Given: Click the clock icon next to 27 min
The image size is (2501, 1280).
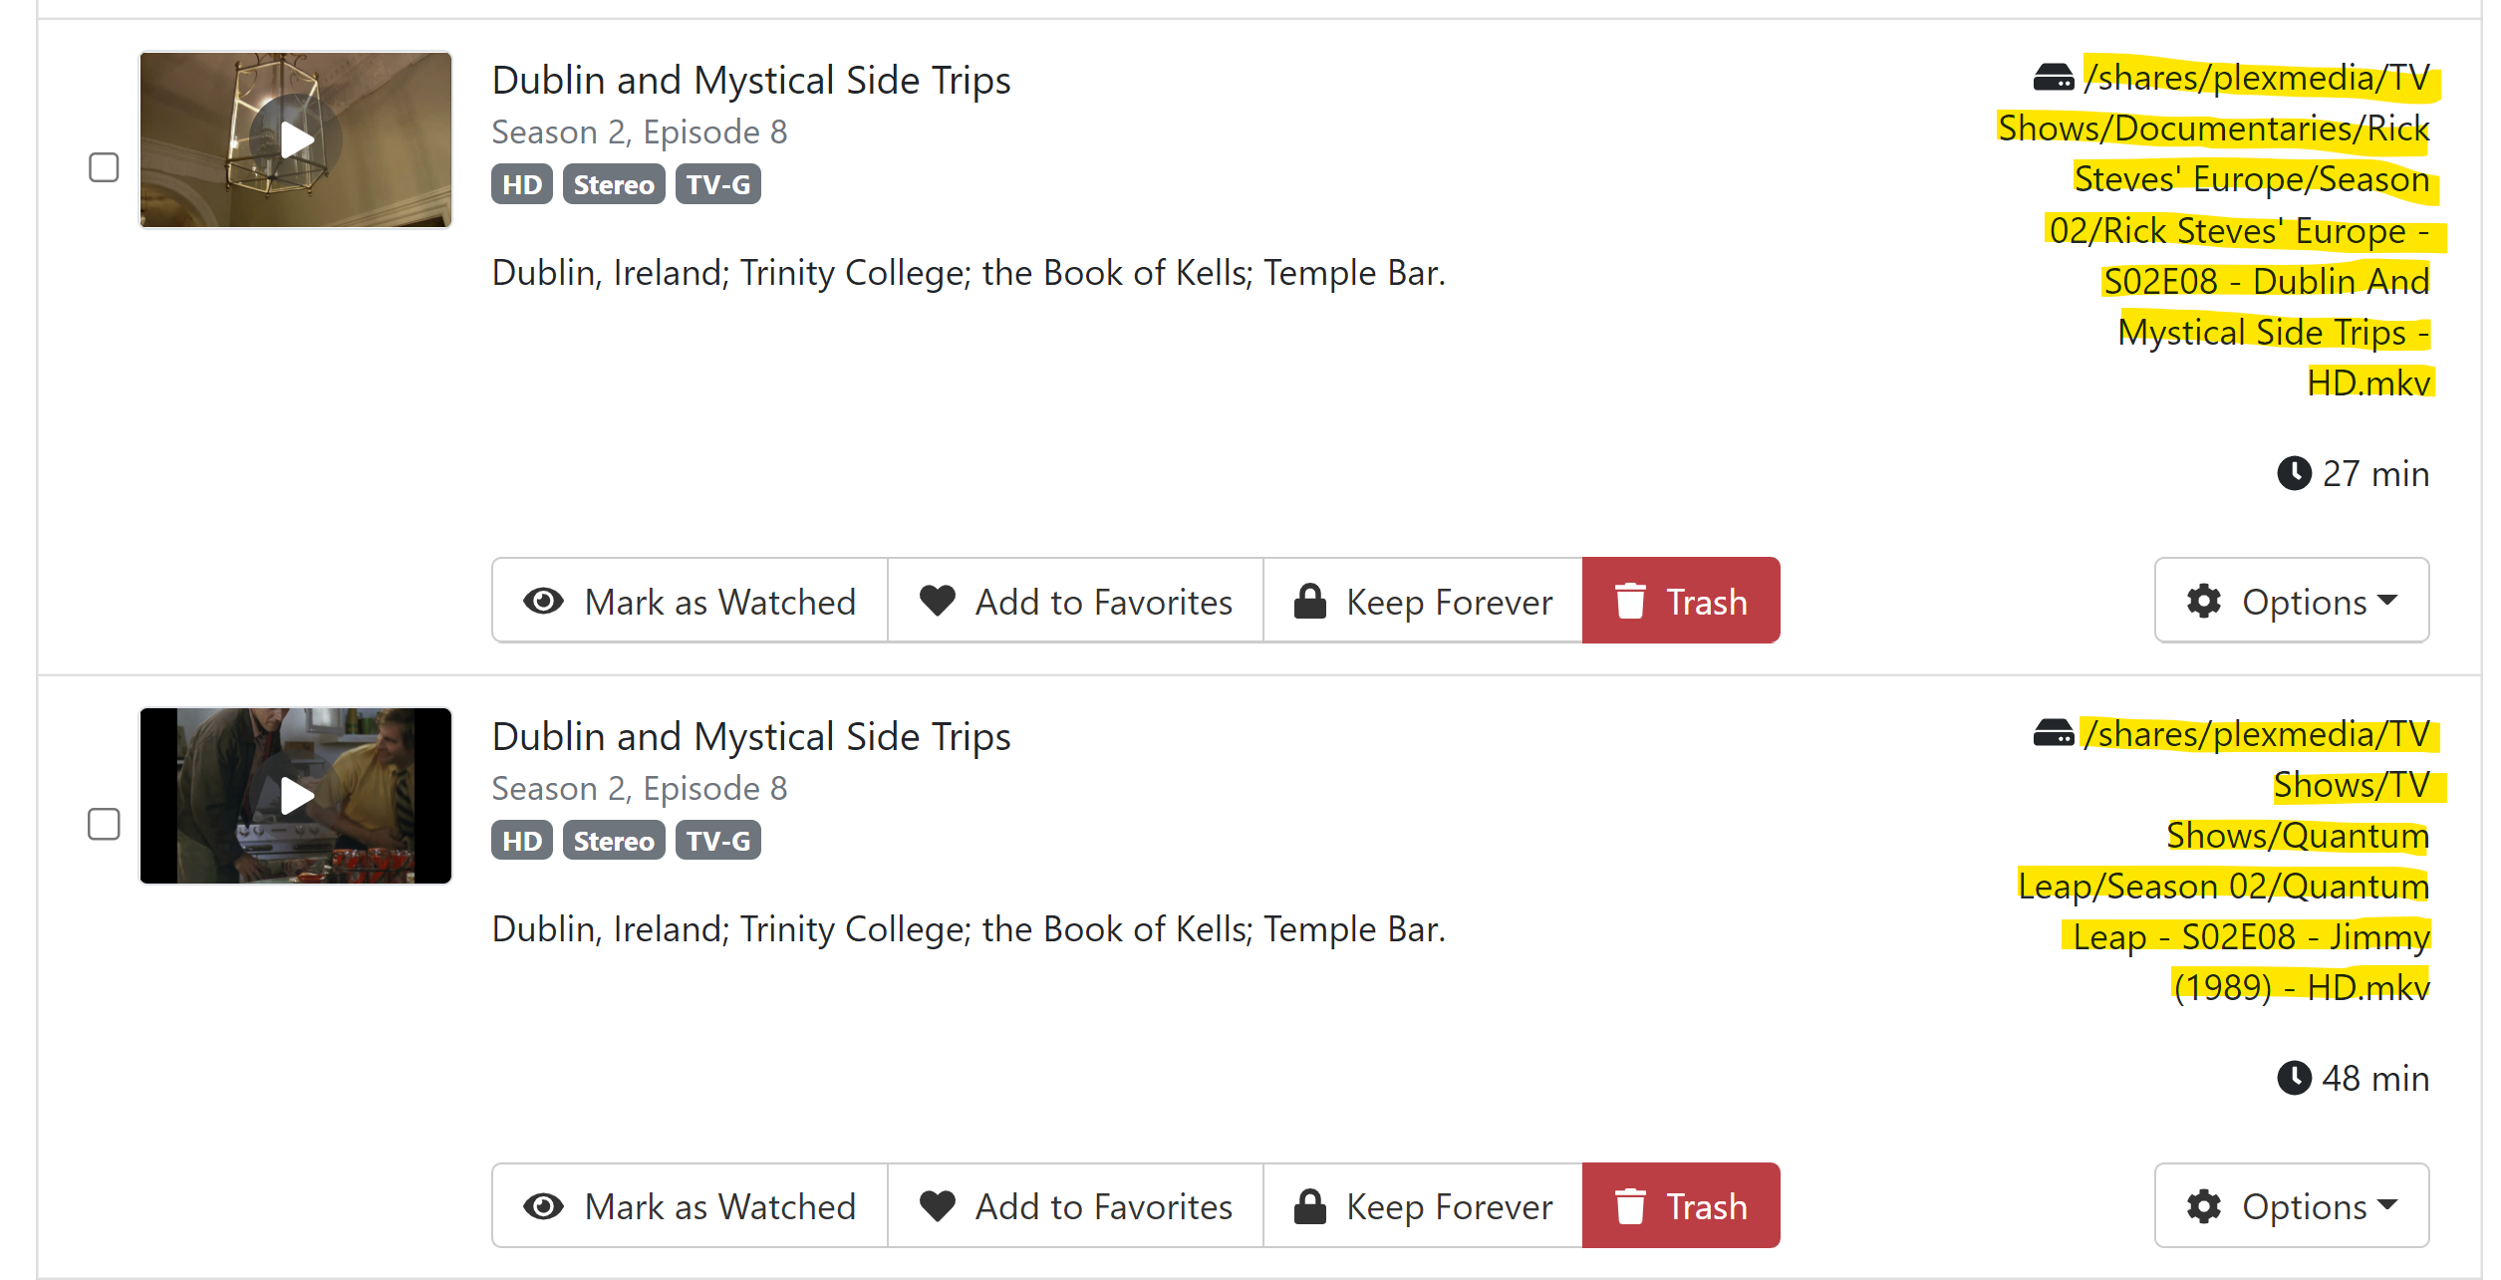Looking at the screenshot, I should coord(2294,473).
